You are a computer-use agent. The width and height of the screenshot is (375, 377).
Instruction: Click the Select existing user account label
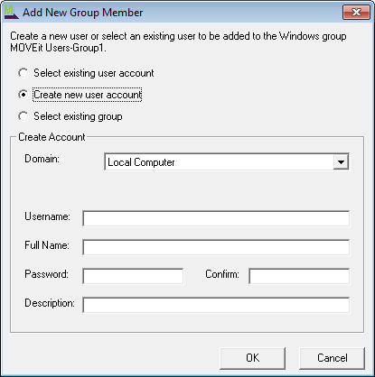point(94,73)
